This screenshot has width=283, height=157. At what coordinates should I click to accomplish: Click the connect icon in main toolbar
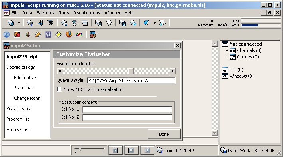tap(11, 23)
